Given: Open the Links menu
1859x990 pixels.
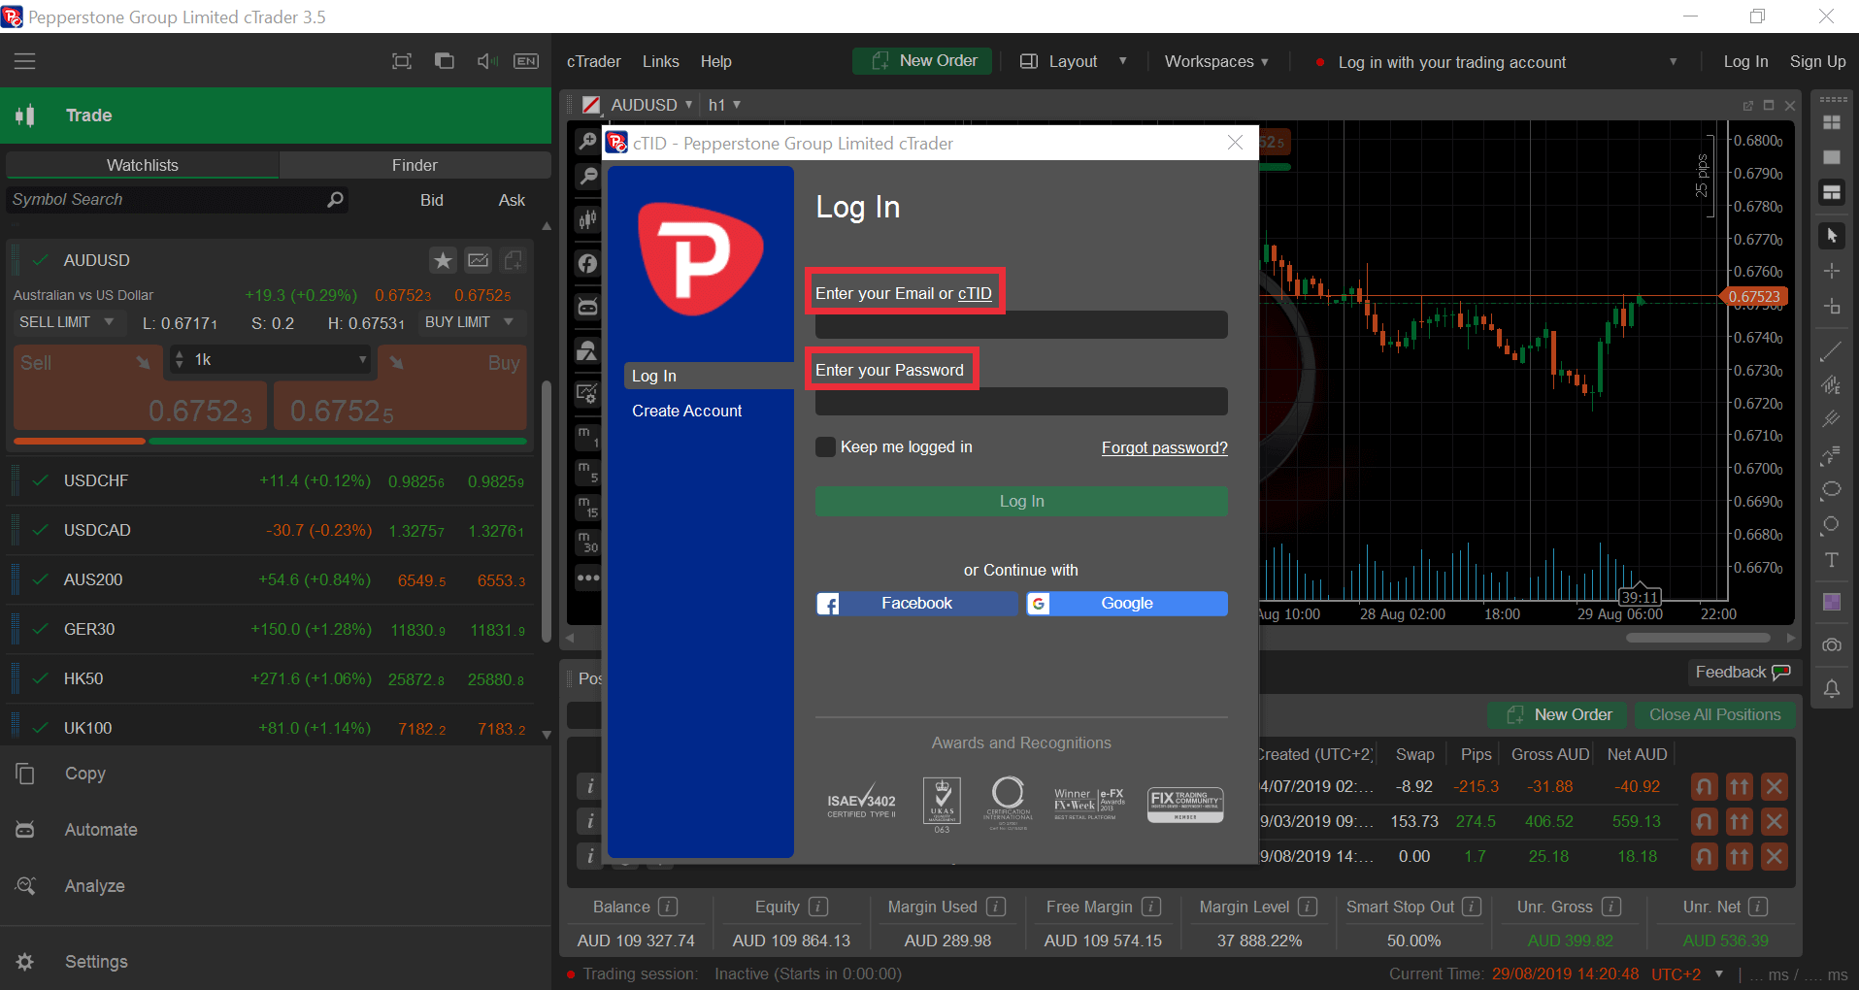Looking at the screenshot, I should point(661,61).
